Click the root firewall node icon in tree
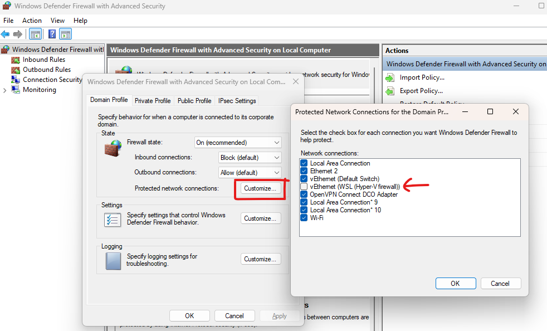This screenshot has width=547, height=331. (x=5, y=50)
